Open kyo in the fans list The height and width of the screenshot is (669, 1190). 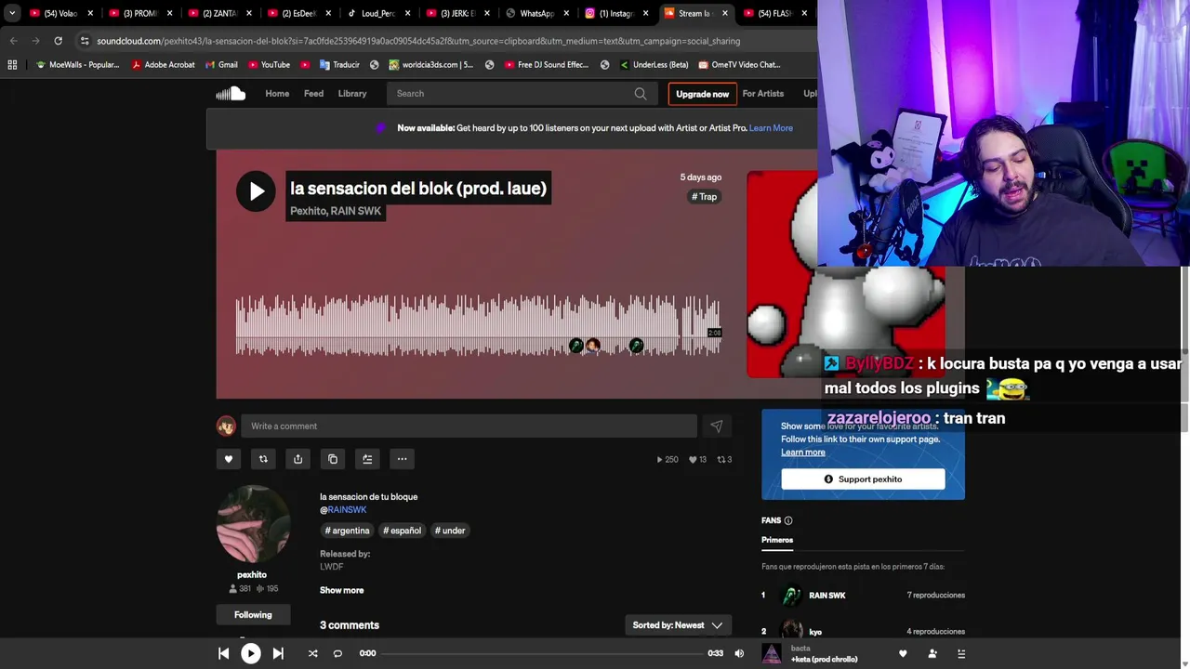[815, 632]
